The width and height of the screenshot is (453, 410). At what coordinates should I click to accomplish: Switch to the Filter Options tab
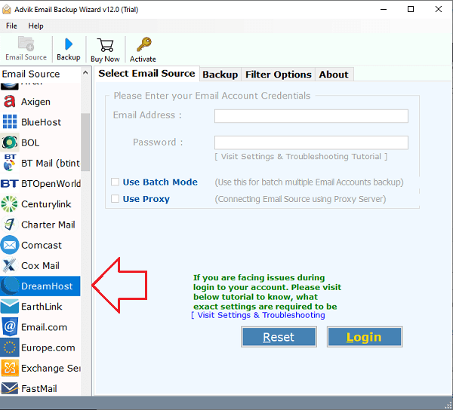point(278,75)
